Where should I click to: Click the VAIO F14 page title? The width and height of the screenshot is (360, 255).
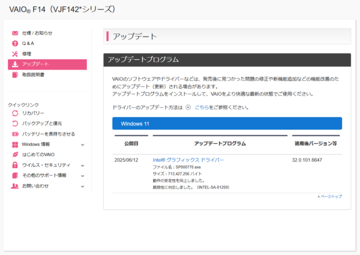tap(62, 10)
